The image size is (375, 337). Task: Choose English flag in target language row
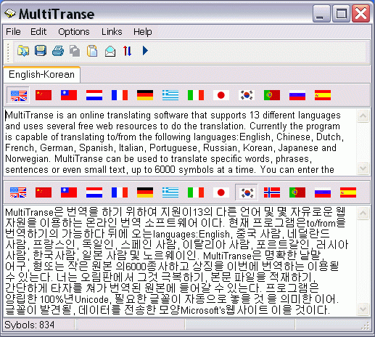pyautogui.click(x=18, y=192)
